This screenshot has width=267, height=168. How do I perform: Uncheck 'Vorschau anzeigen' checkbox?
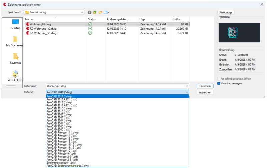[219, 83]
